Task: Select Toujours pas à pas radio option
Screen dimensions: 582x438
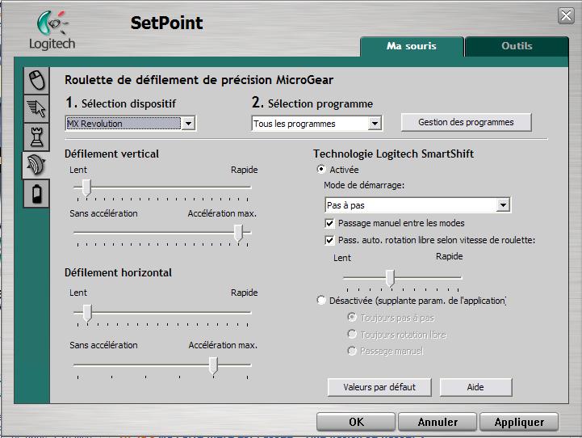Action: (352, 318)
